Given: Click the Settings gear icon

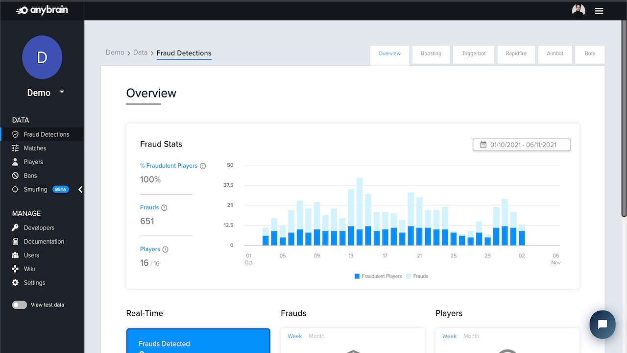Looking at the screenshot, I should 15,282.
